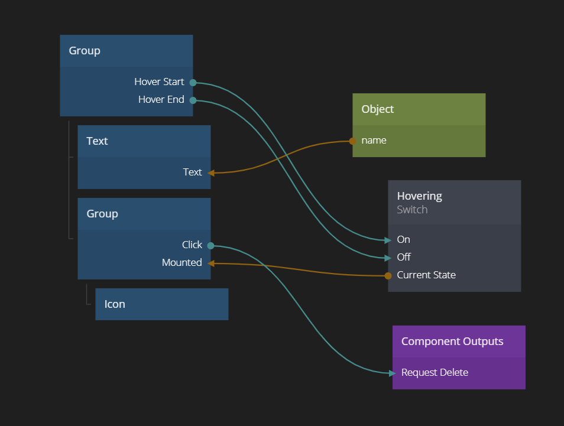Click the Request Delete input arrow
This screenshot has width=564, height=426.
point(392,373)
